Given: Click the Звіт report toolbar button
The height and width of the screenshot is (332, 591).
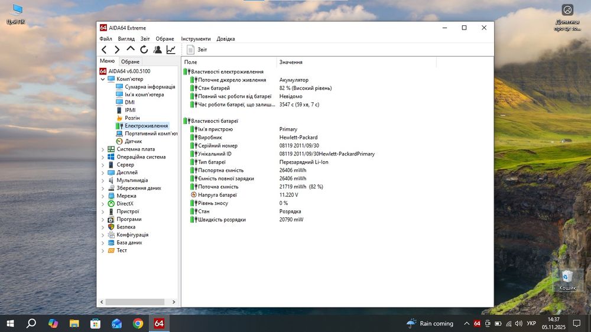Looking at the screenshot, I should pos(197,50).
